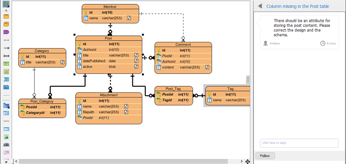Click the pan diagram crosshair icon
346x164 pixels.
(x=247, y=162)
